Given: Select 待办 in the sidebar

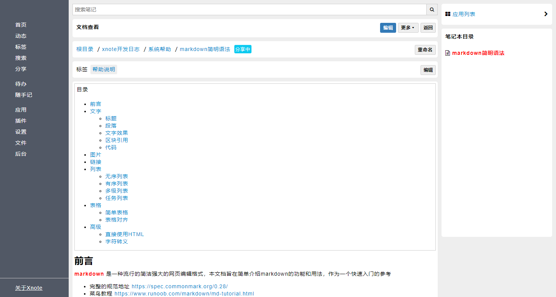Looking at the screenshot, I should 21,83.
